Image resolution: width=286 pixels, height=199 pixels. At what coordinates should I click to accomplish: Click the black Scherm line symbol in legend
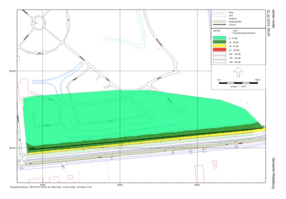click(x=219, y=25)
